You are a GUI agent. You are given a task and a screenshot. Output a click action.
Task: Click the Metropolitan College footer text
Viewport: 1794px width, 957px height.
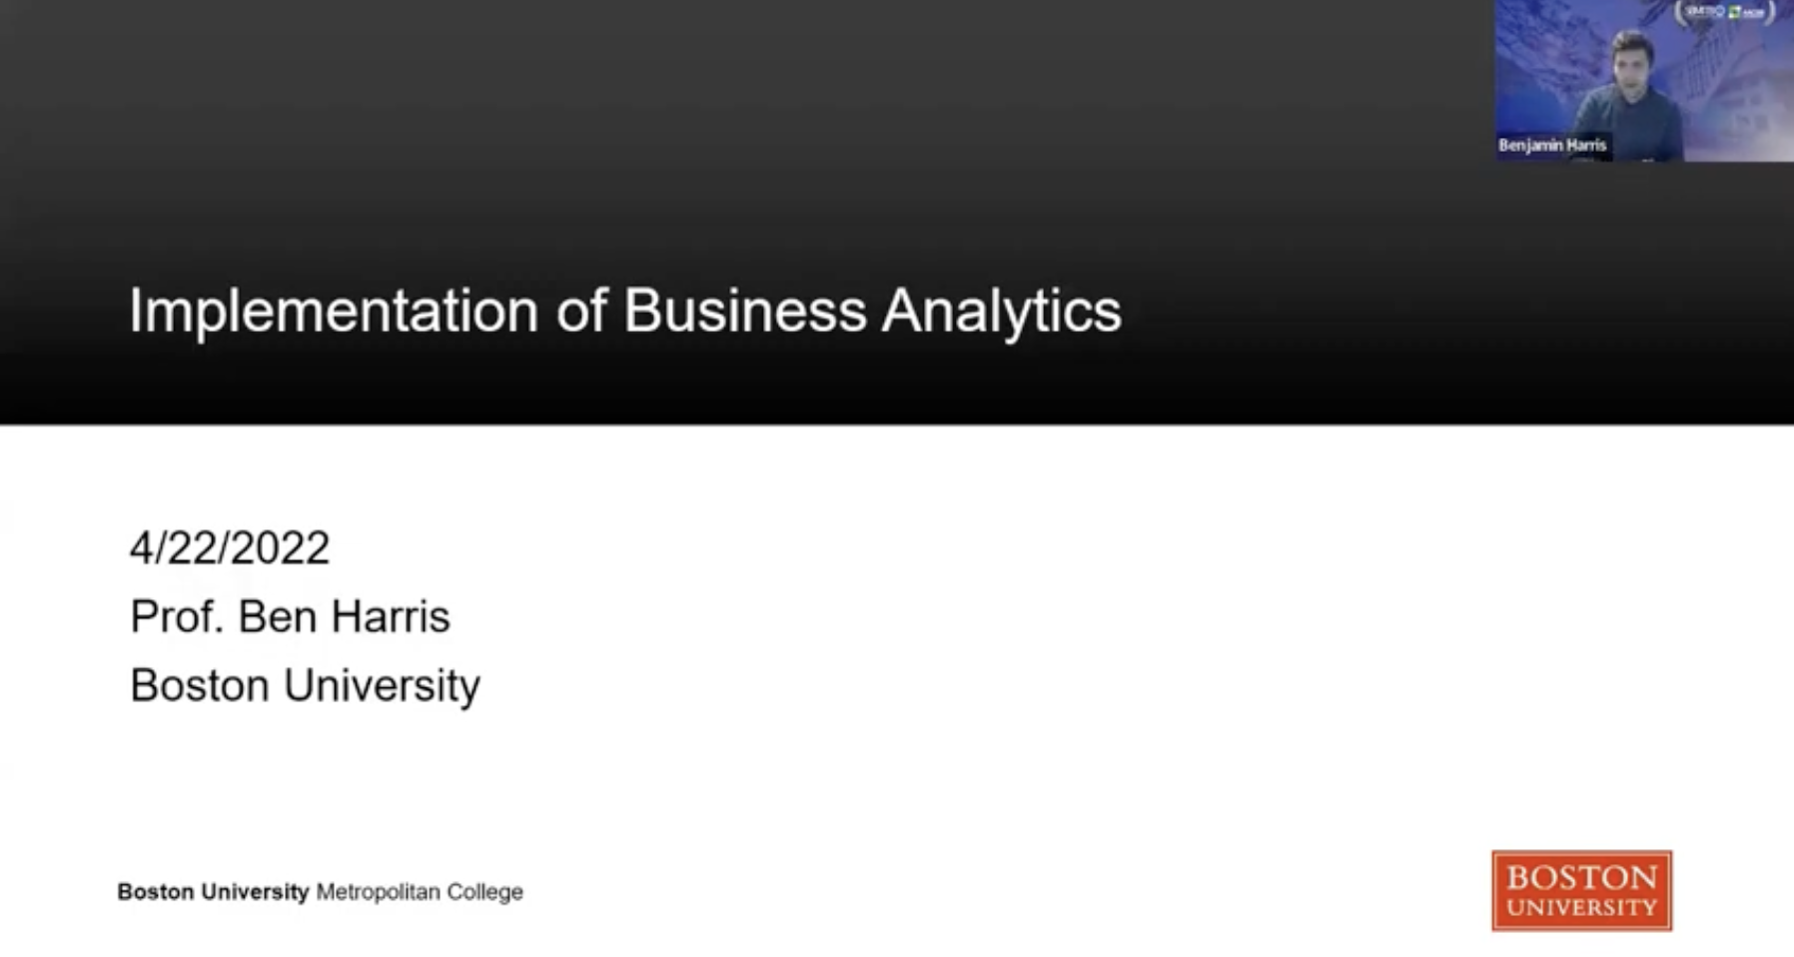[x=420, y=891]
